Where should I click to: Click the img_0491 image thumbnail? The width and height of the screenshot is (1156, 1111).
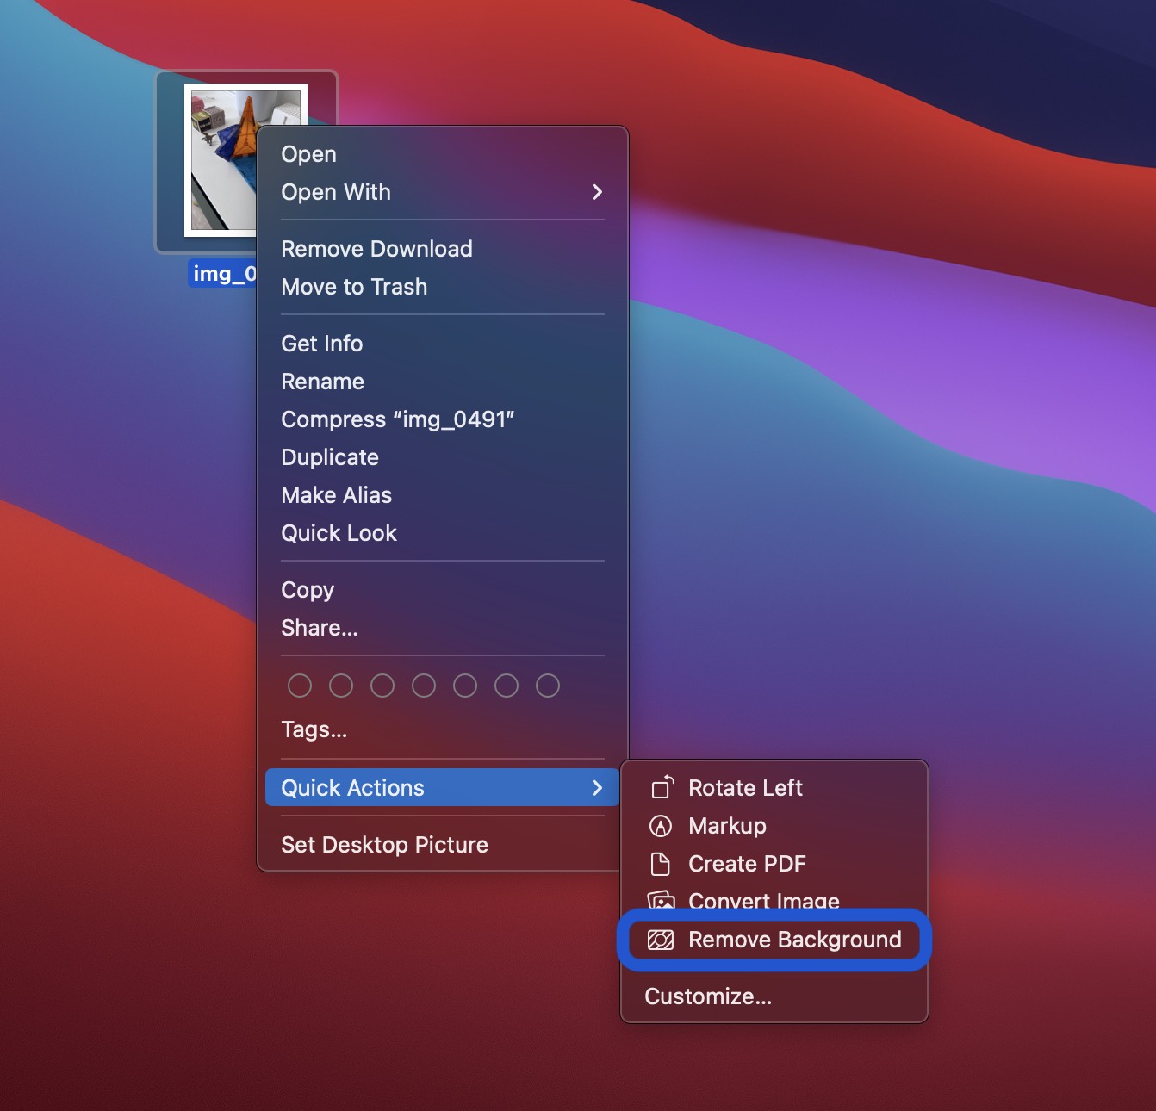[245, 158]
